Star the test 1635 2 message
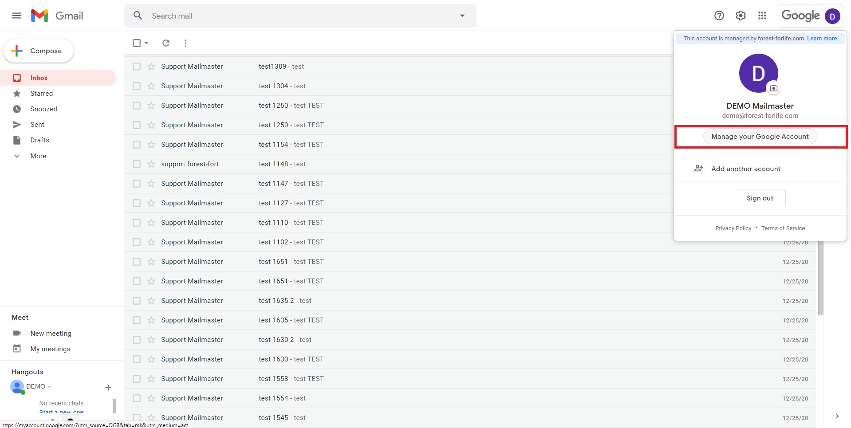Image resolution: width=851 pixels, height=428 pixels. pyautogui.click(x=151, y=301)
